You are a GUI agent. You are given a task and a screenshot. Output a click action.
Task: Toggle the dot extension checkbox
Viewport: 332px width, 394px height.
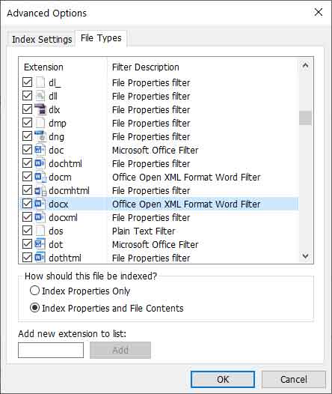click(27, 244)
